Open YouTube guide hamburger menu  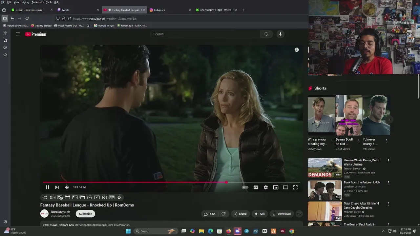[x=18, y=34]
